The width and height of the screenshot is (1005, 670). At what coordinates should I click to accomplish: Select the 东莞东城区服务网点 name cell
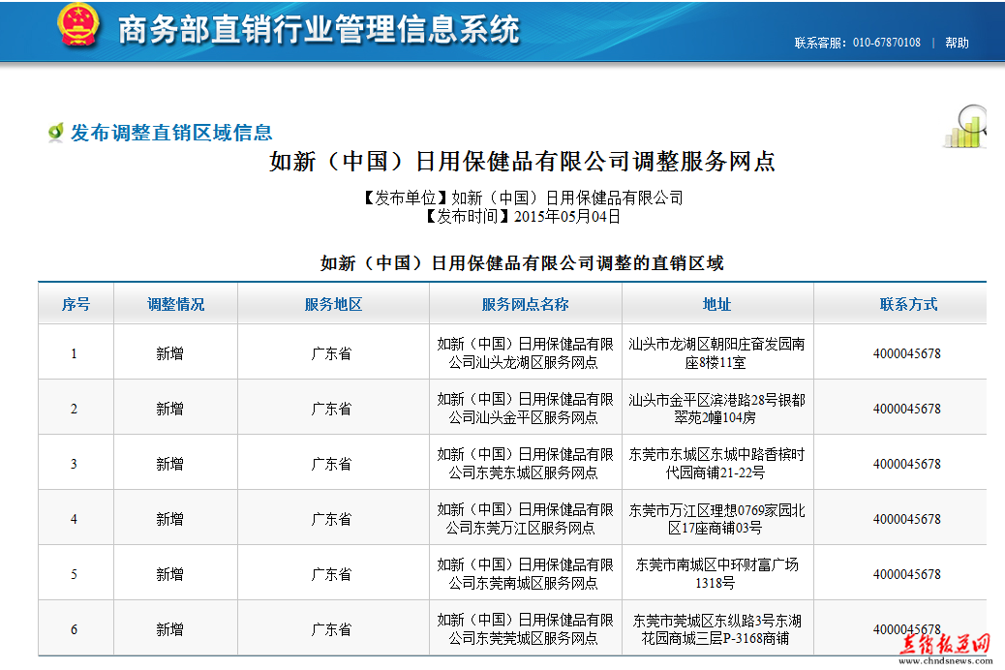coord(525,464)
